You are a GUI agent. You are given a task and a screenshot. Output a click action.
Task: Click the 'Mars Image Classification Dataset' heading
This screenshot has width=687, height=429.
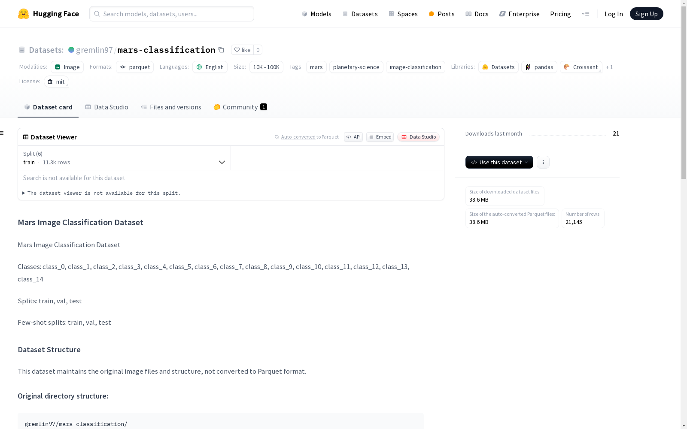80,222
